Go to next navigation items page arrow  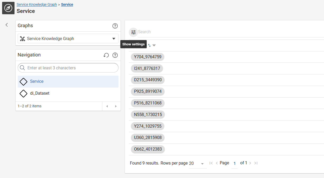pyautogui.click(x=116, y=106)
